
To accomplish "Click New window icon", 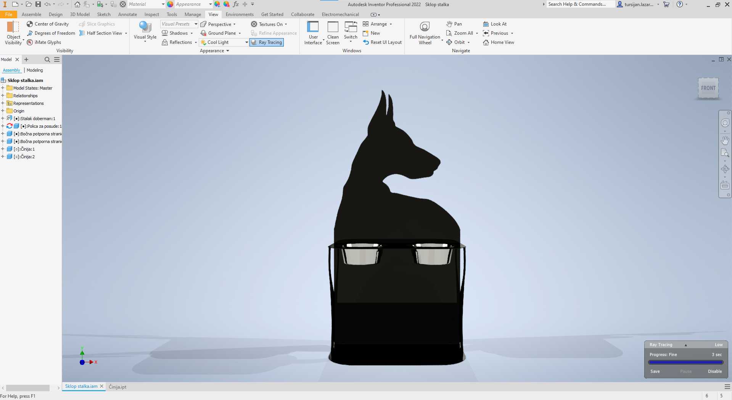I will pos(365,33).
